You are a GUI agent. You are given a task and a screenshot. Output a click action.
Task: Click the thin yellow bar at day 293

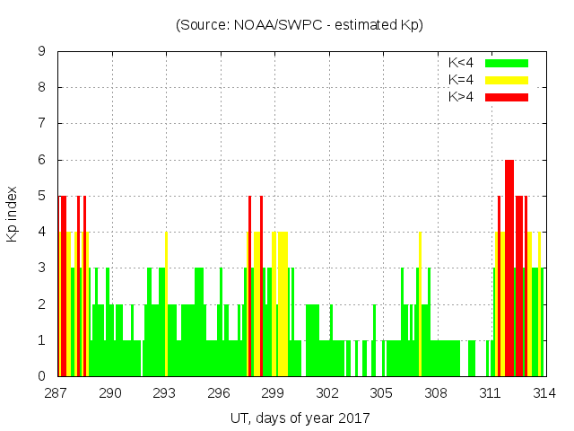[166, 305]
